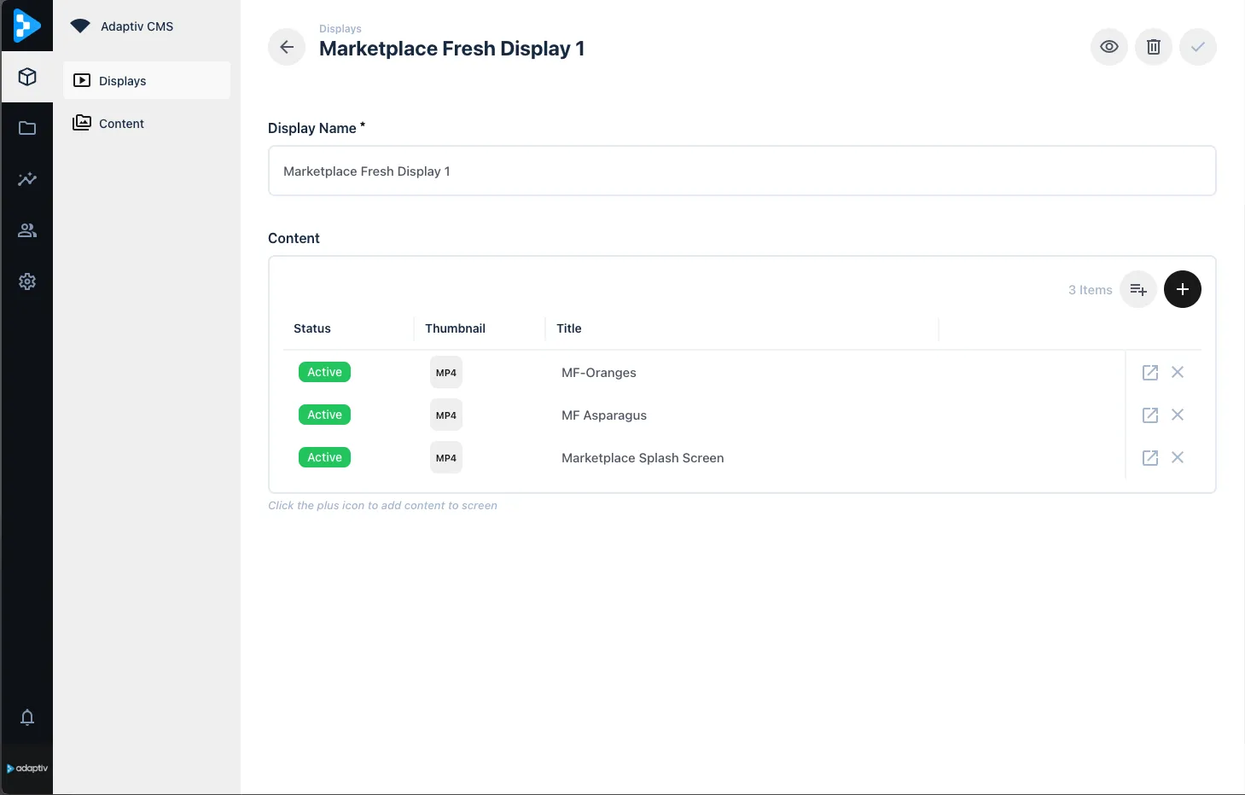
Task: Open MF Asparagus in new window icon
Action: 1150,415
